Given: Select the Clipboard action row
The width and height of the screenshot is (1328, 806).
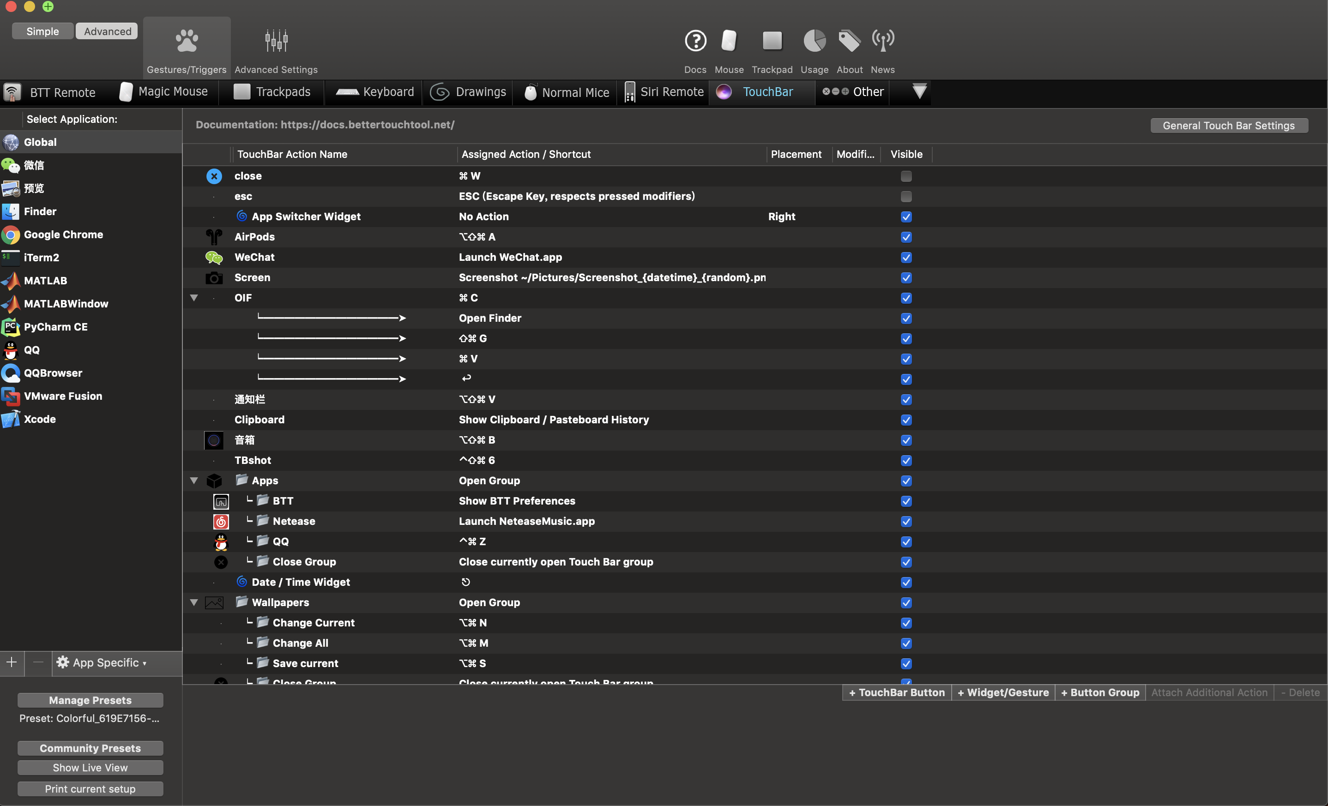Looking at the screenshot, I should [755, 420].
